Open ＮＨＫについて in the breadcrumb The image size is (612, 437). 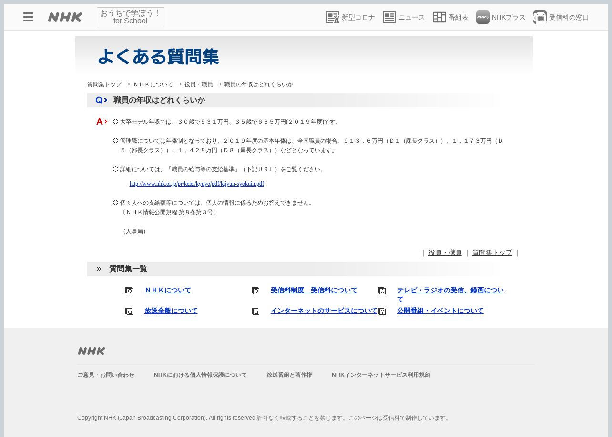pyautogui.click(x=153, y=84)
